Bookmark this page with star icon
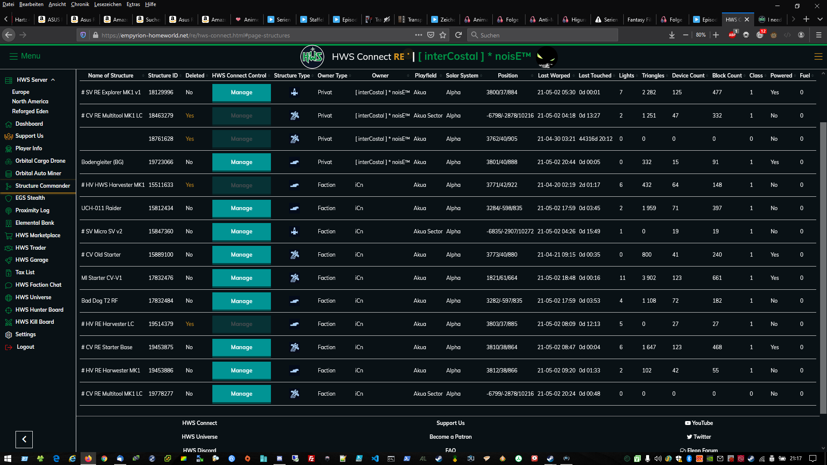The image size is (827, 465). click(x=443, y=35)
